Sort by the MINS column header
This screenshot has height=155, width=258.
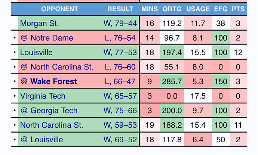[150, 9]
